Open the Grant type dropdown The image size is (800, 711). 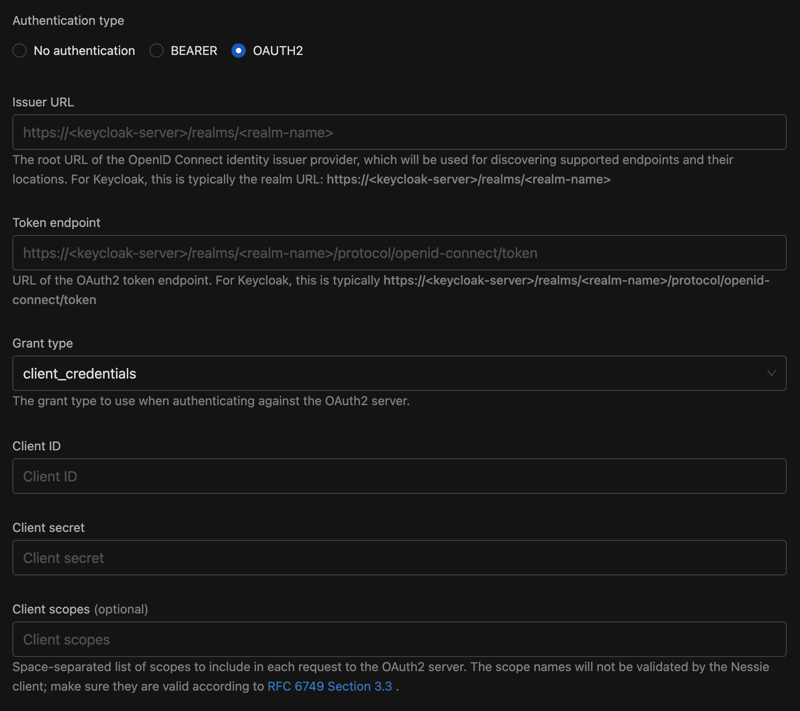tap(400, 373)
